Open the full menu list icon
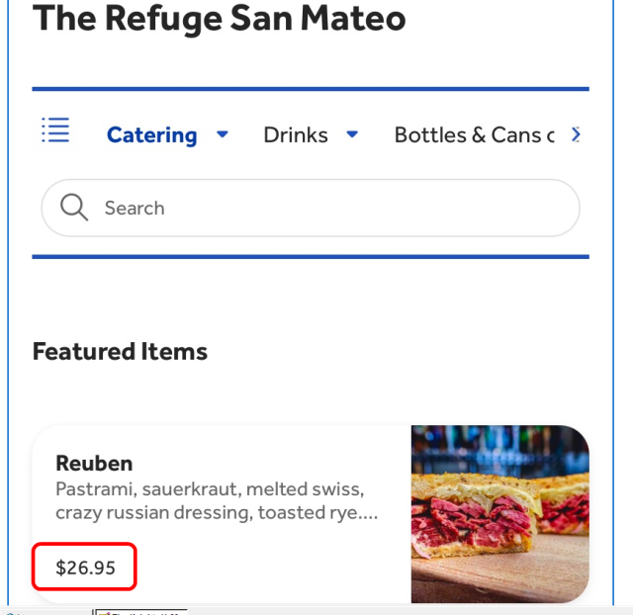 coord(55,131)
